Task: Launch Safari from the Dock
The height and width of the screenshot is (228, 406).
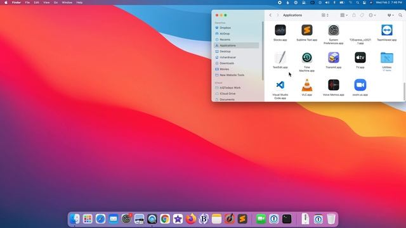Action: tap(100, 219)
